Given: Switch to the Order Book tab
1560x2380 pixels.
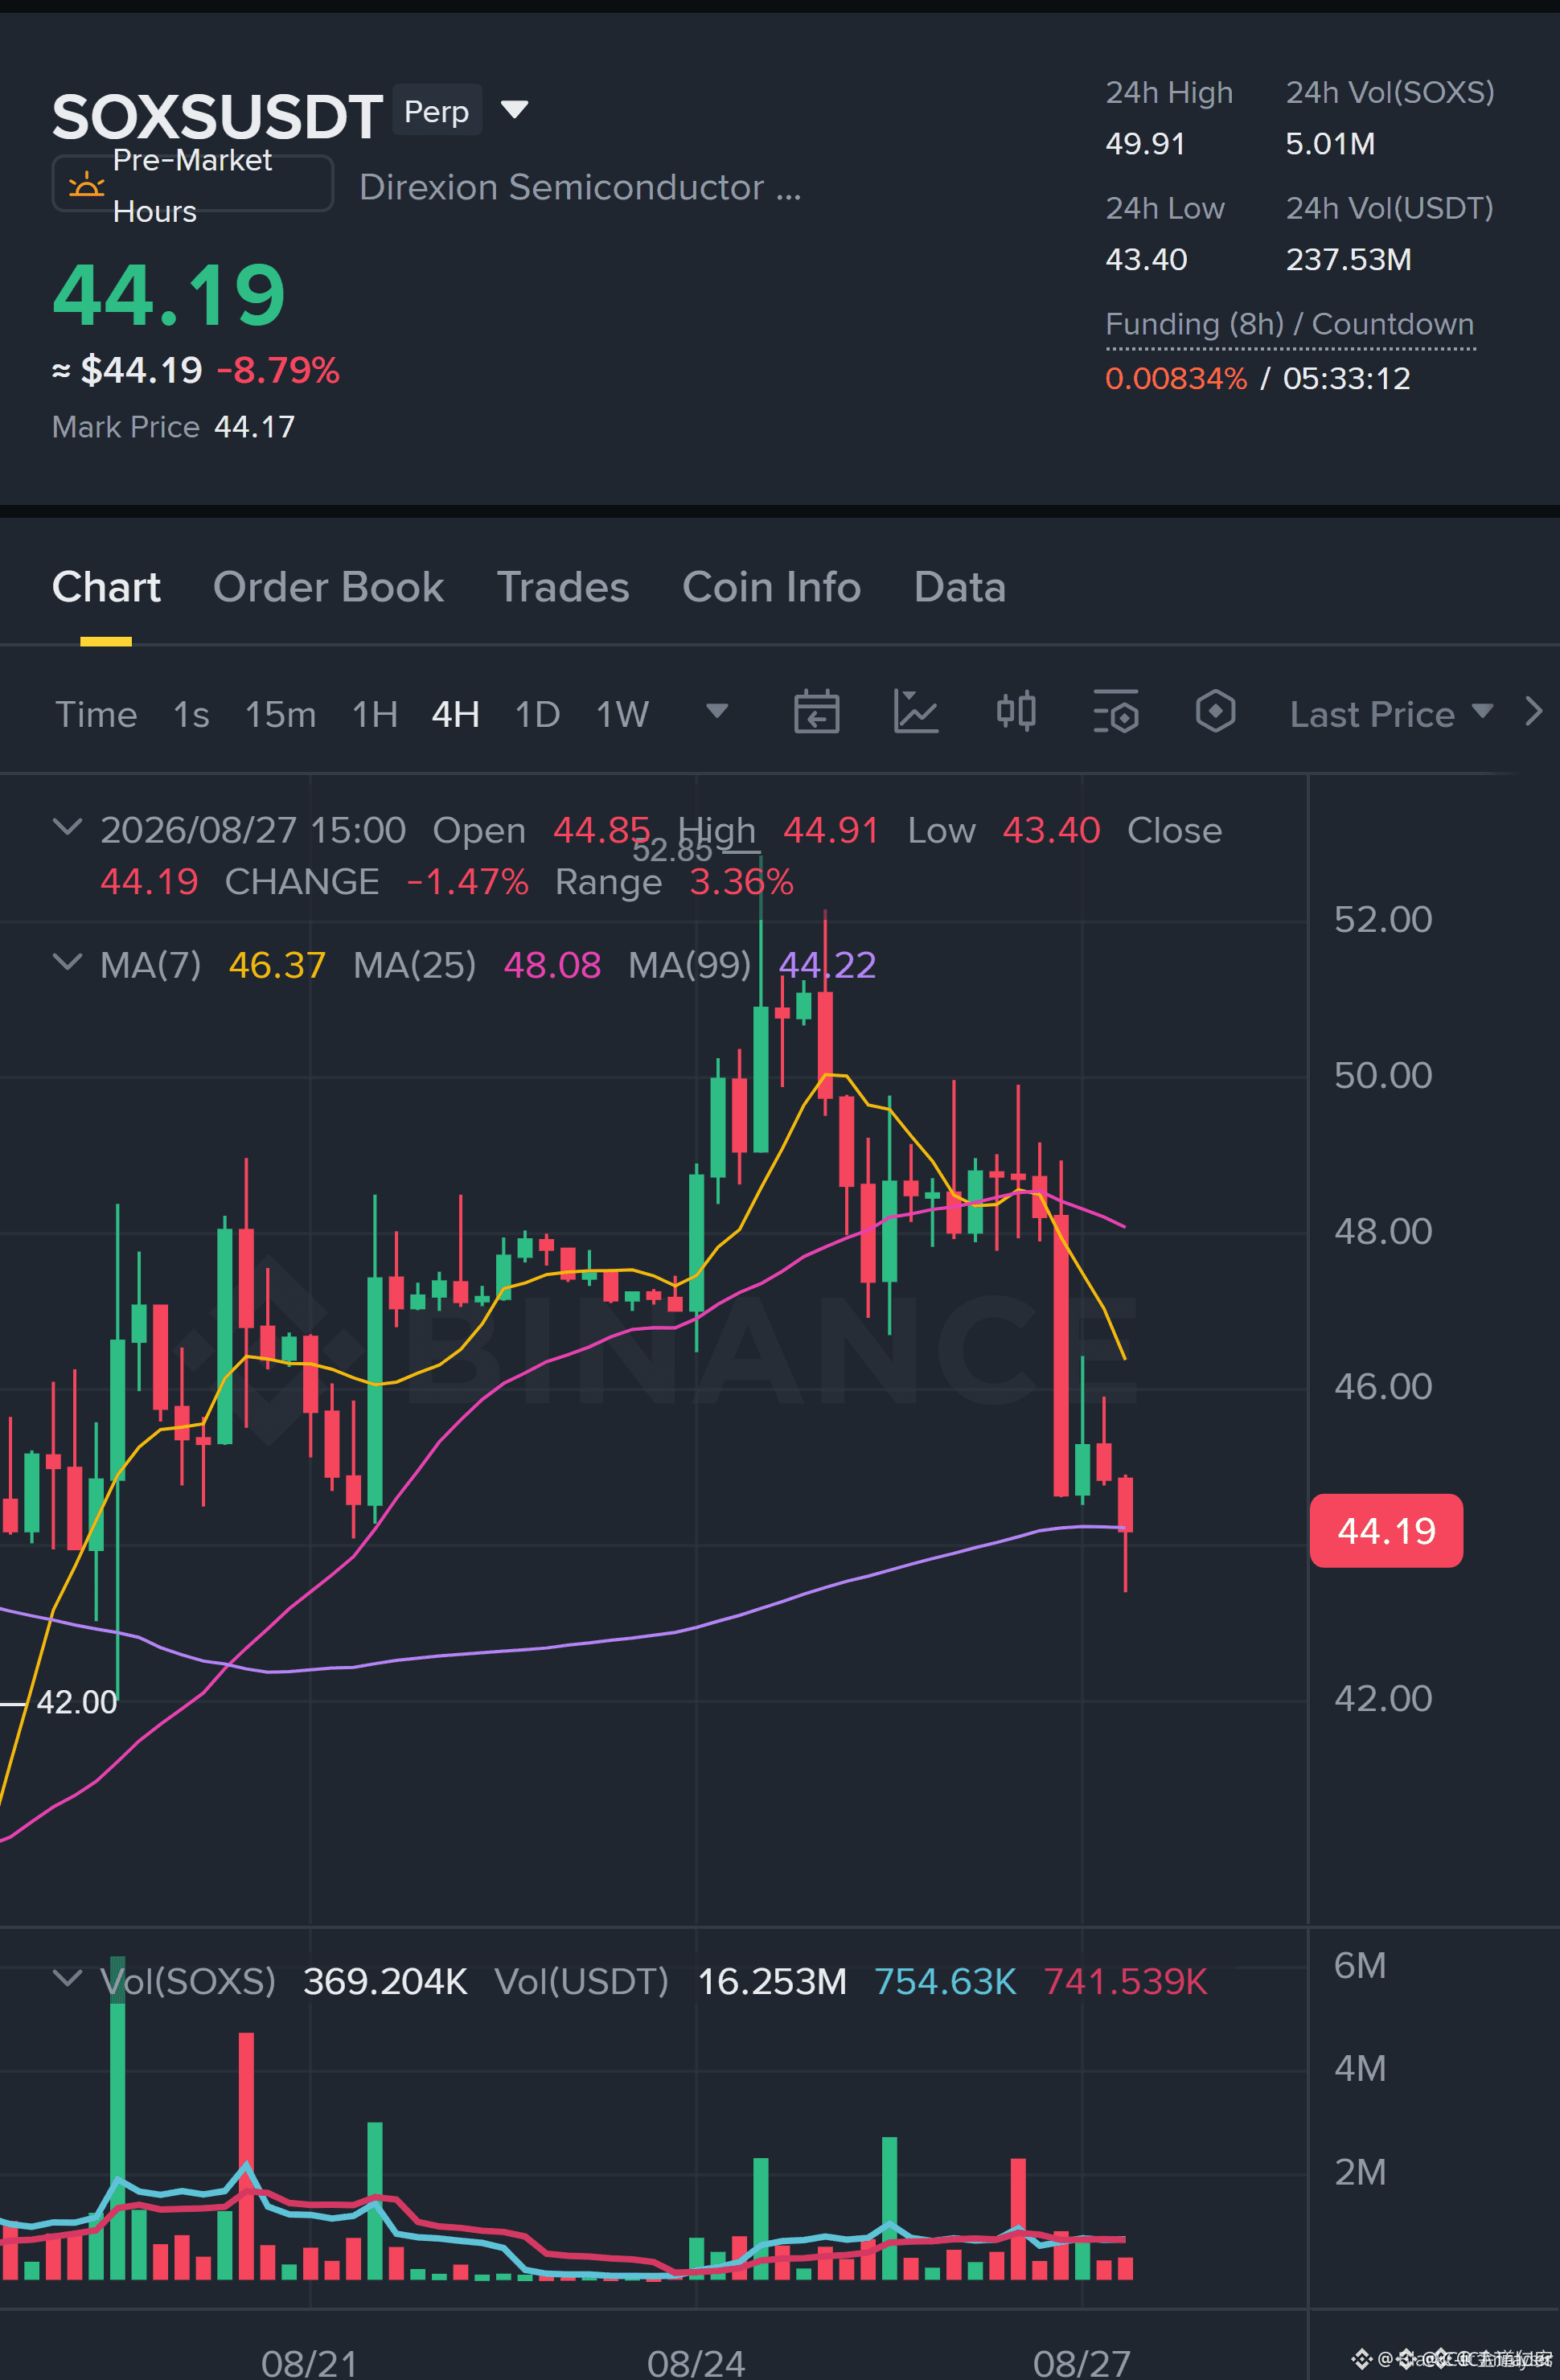Looking at the screenshot, I should [x=328, y=587].
